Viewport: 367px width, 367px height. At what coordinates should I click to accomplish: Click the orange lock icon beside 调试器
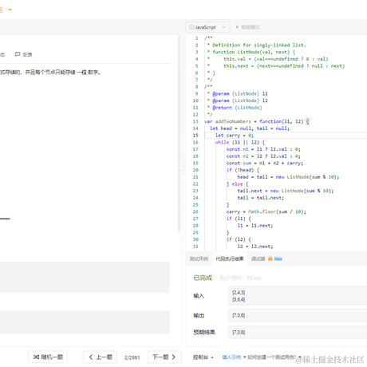coord(270,258)
